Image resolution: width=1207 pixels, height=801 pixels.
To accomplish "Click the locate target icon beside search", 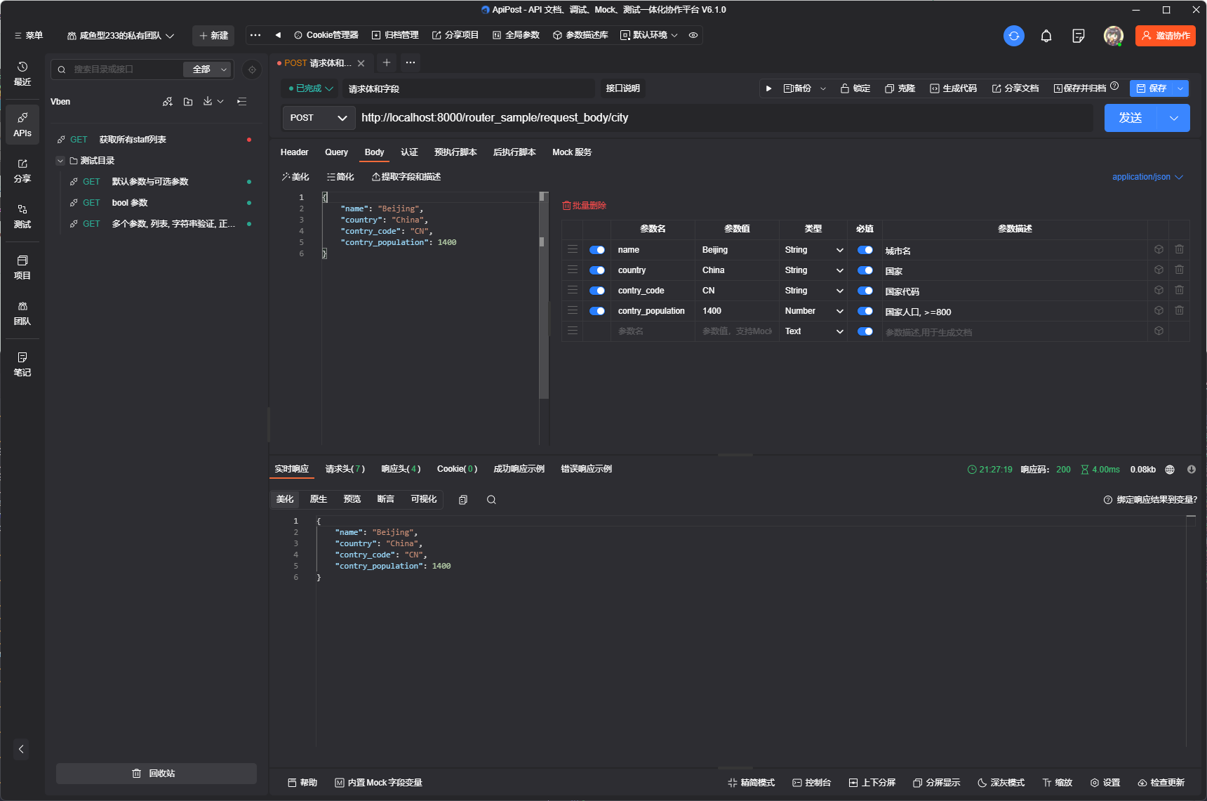I will click(252, 69).
